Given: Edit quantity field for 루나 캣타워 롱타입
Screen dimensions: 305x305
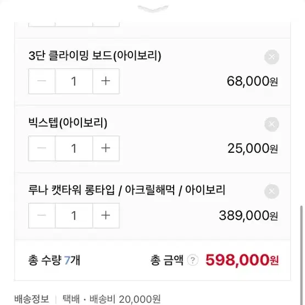Looking at the screenshot, I should (x=74, y=215).
